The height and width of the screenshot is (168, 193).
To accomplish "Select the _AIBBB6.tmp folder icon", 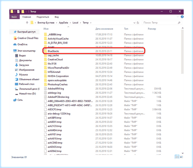I will tap(46, 35).
